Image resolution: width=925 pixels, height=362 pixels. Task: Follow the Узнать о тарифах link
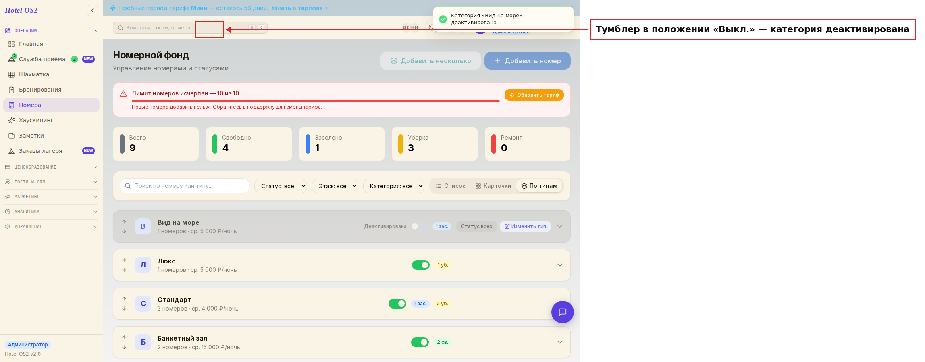point(297,8)
